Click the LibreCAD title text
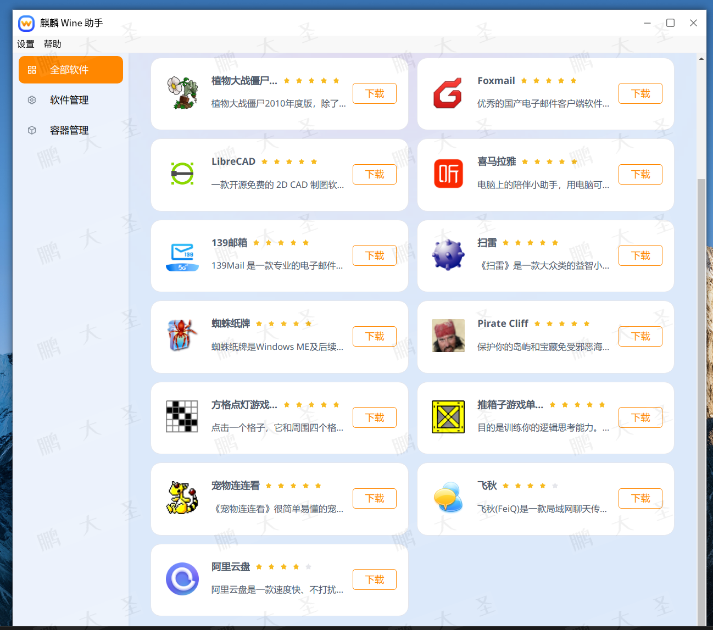 coord(233,161)
